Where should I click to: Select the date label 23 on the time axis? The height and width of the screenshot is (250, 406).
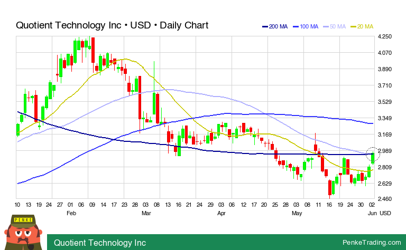pos(124,205)
